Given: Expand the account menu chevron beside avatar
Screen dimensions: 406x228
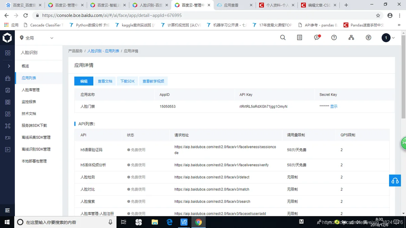Looking at the screenshot, I should pyautogui.click(x=393, y=38).
